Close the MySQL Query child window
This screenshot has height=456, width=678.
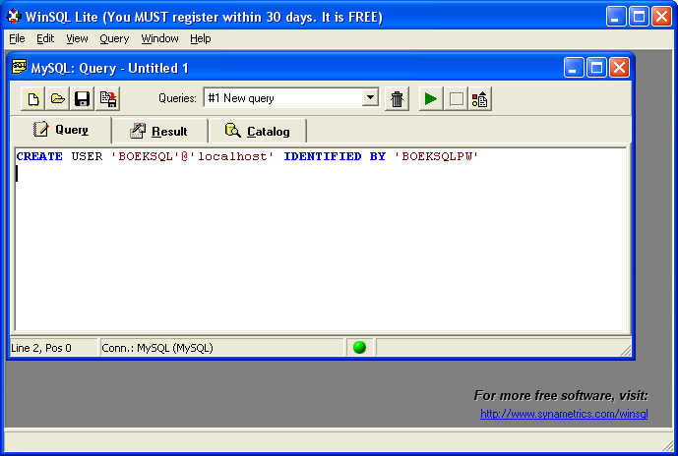pyautogui.click(x=620, y=68)
